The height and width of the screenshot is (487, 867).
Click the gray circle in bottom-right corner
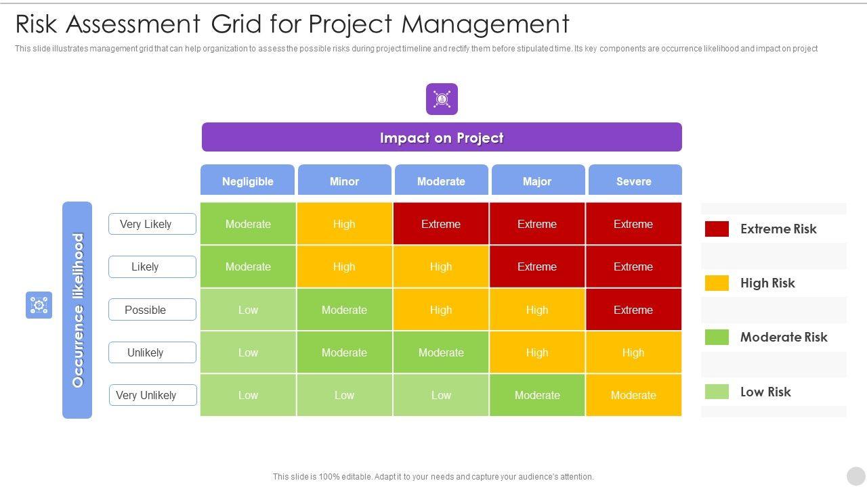[855, 476]
